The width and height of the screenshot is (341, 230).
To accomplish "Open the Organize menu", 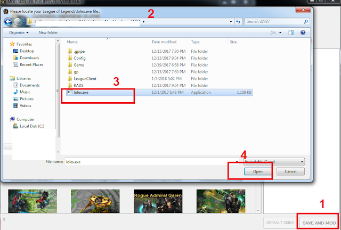I will point(19,32).
